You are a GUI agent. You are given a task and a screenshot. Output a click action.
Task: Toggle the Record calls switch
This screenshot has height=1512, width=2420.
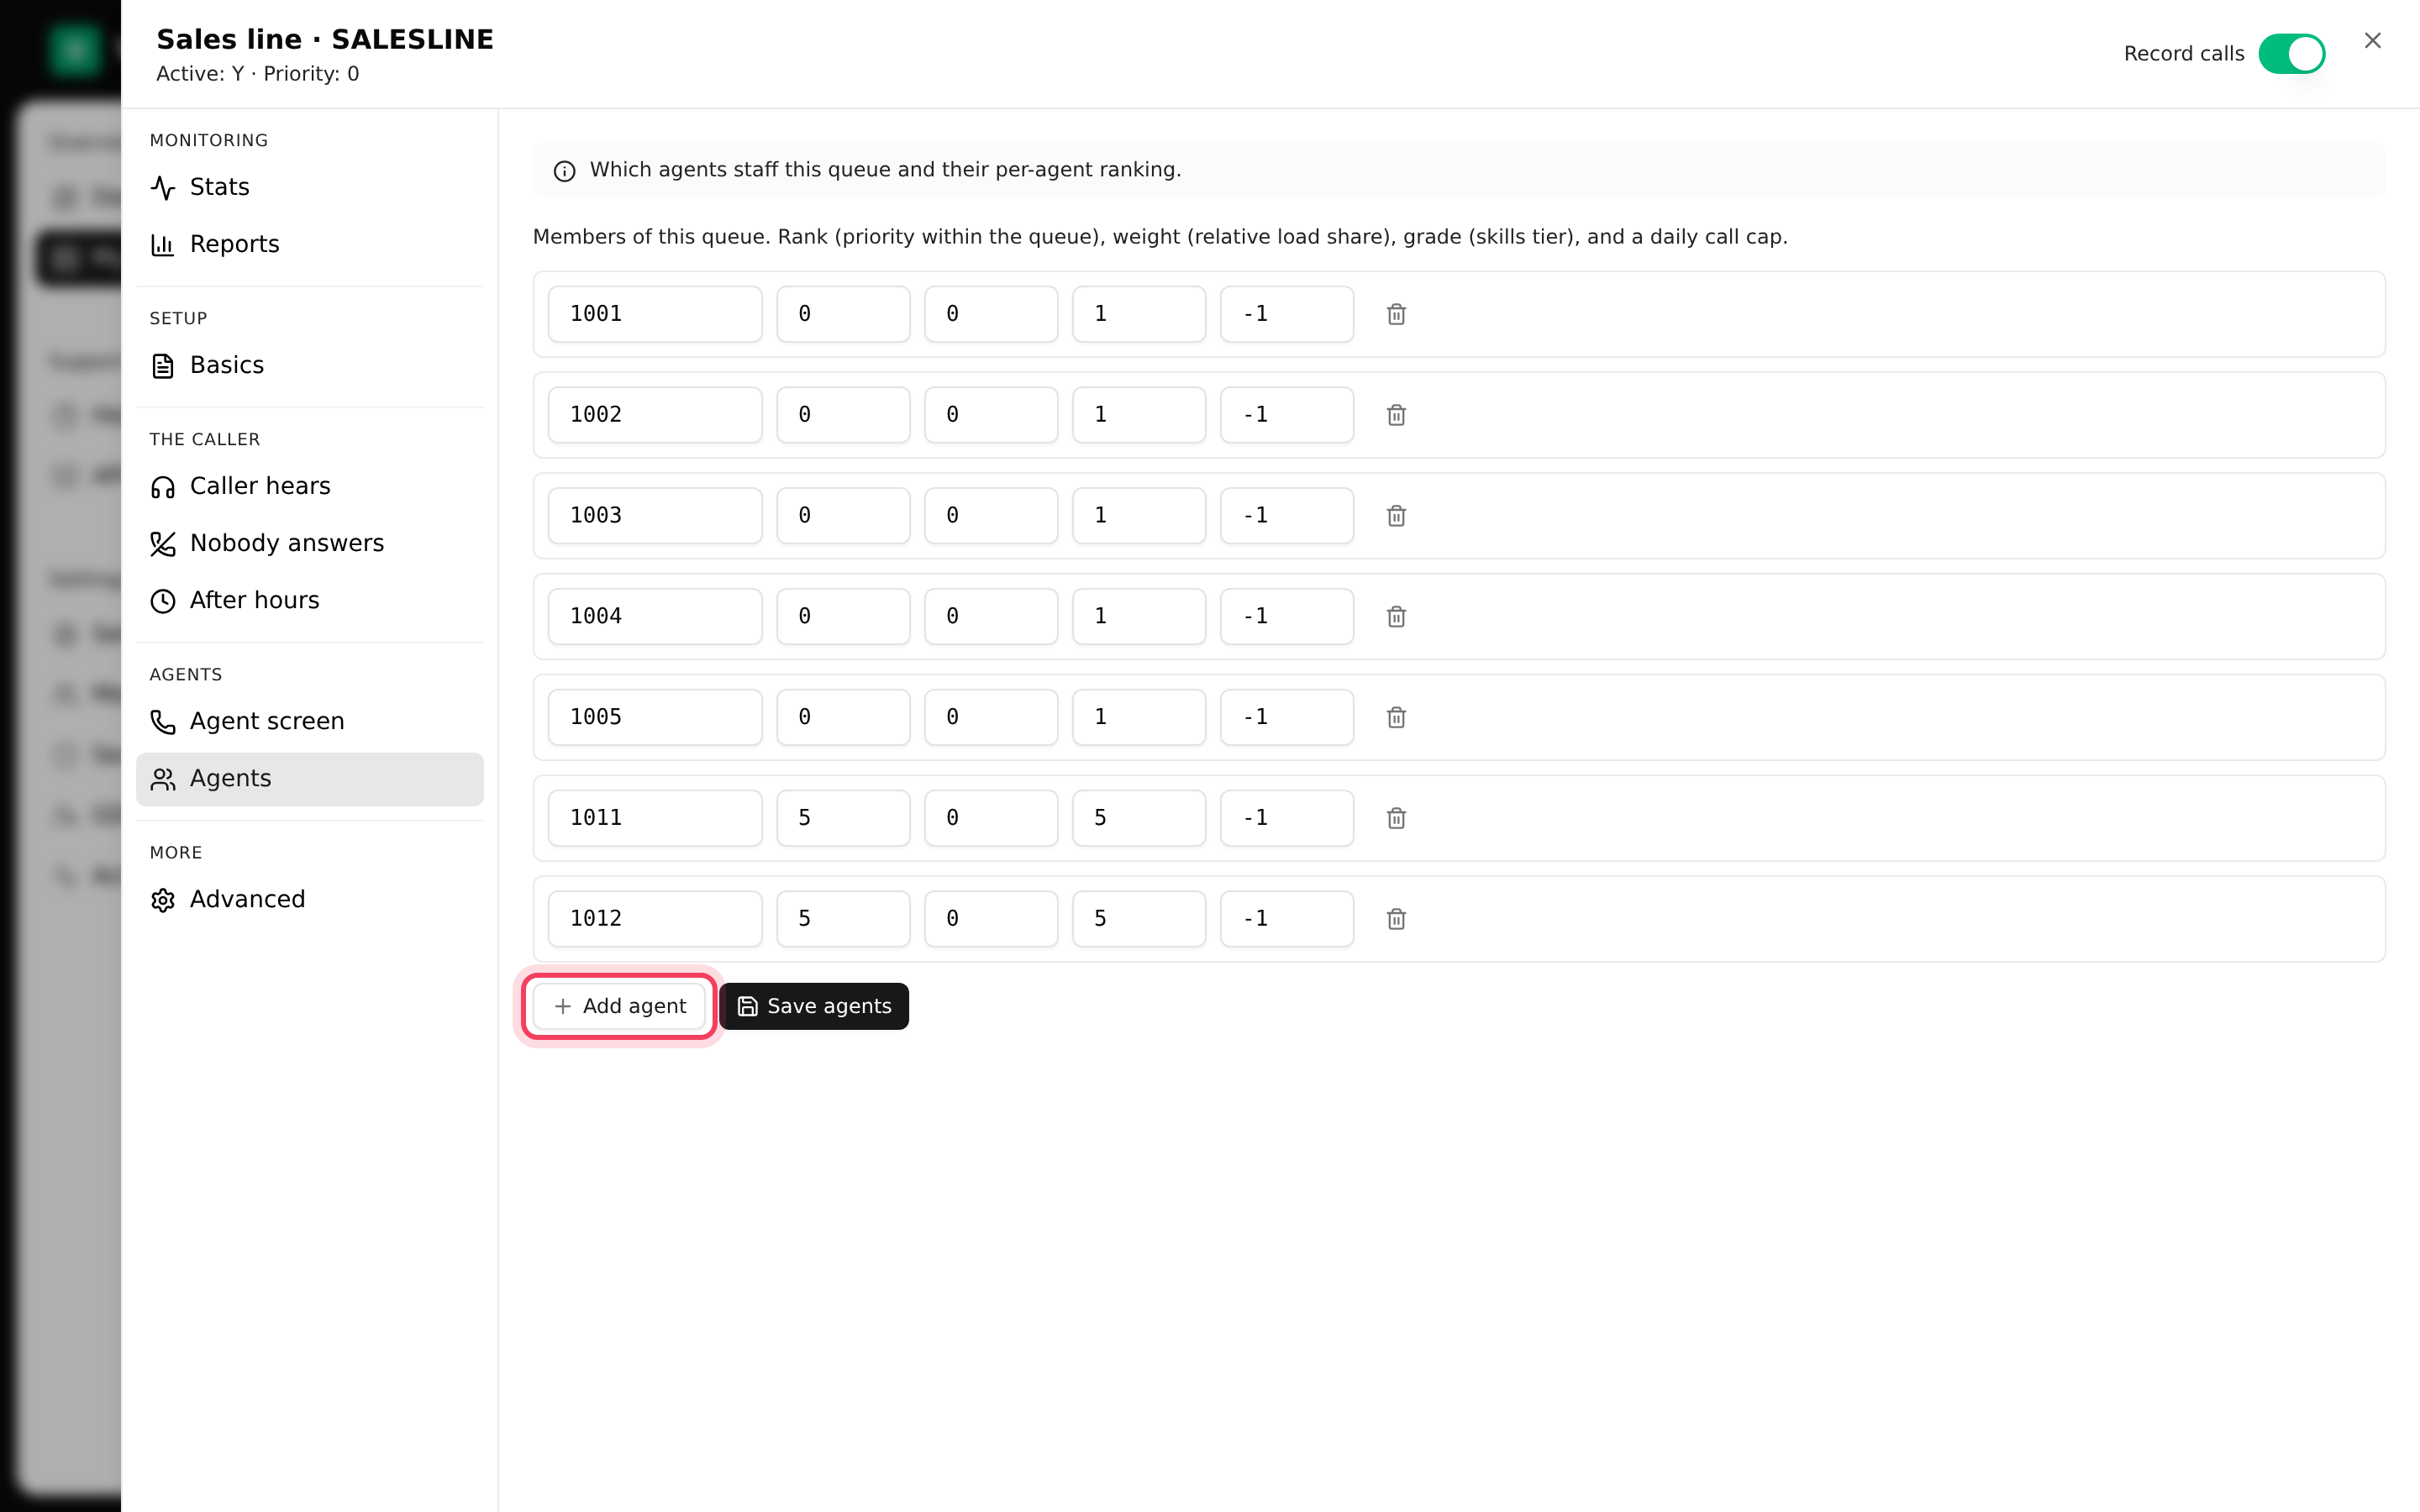tap(2291, 54)
